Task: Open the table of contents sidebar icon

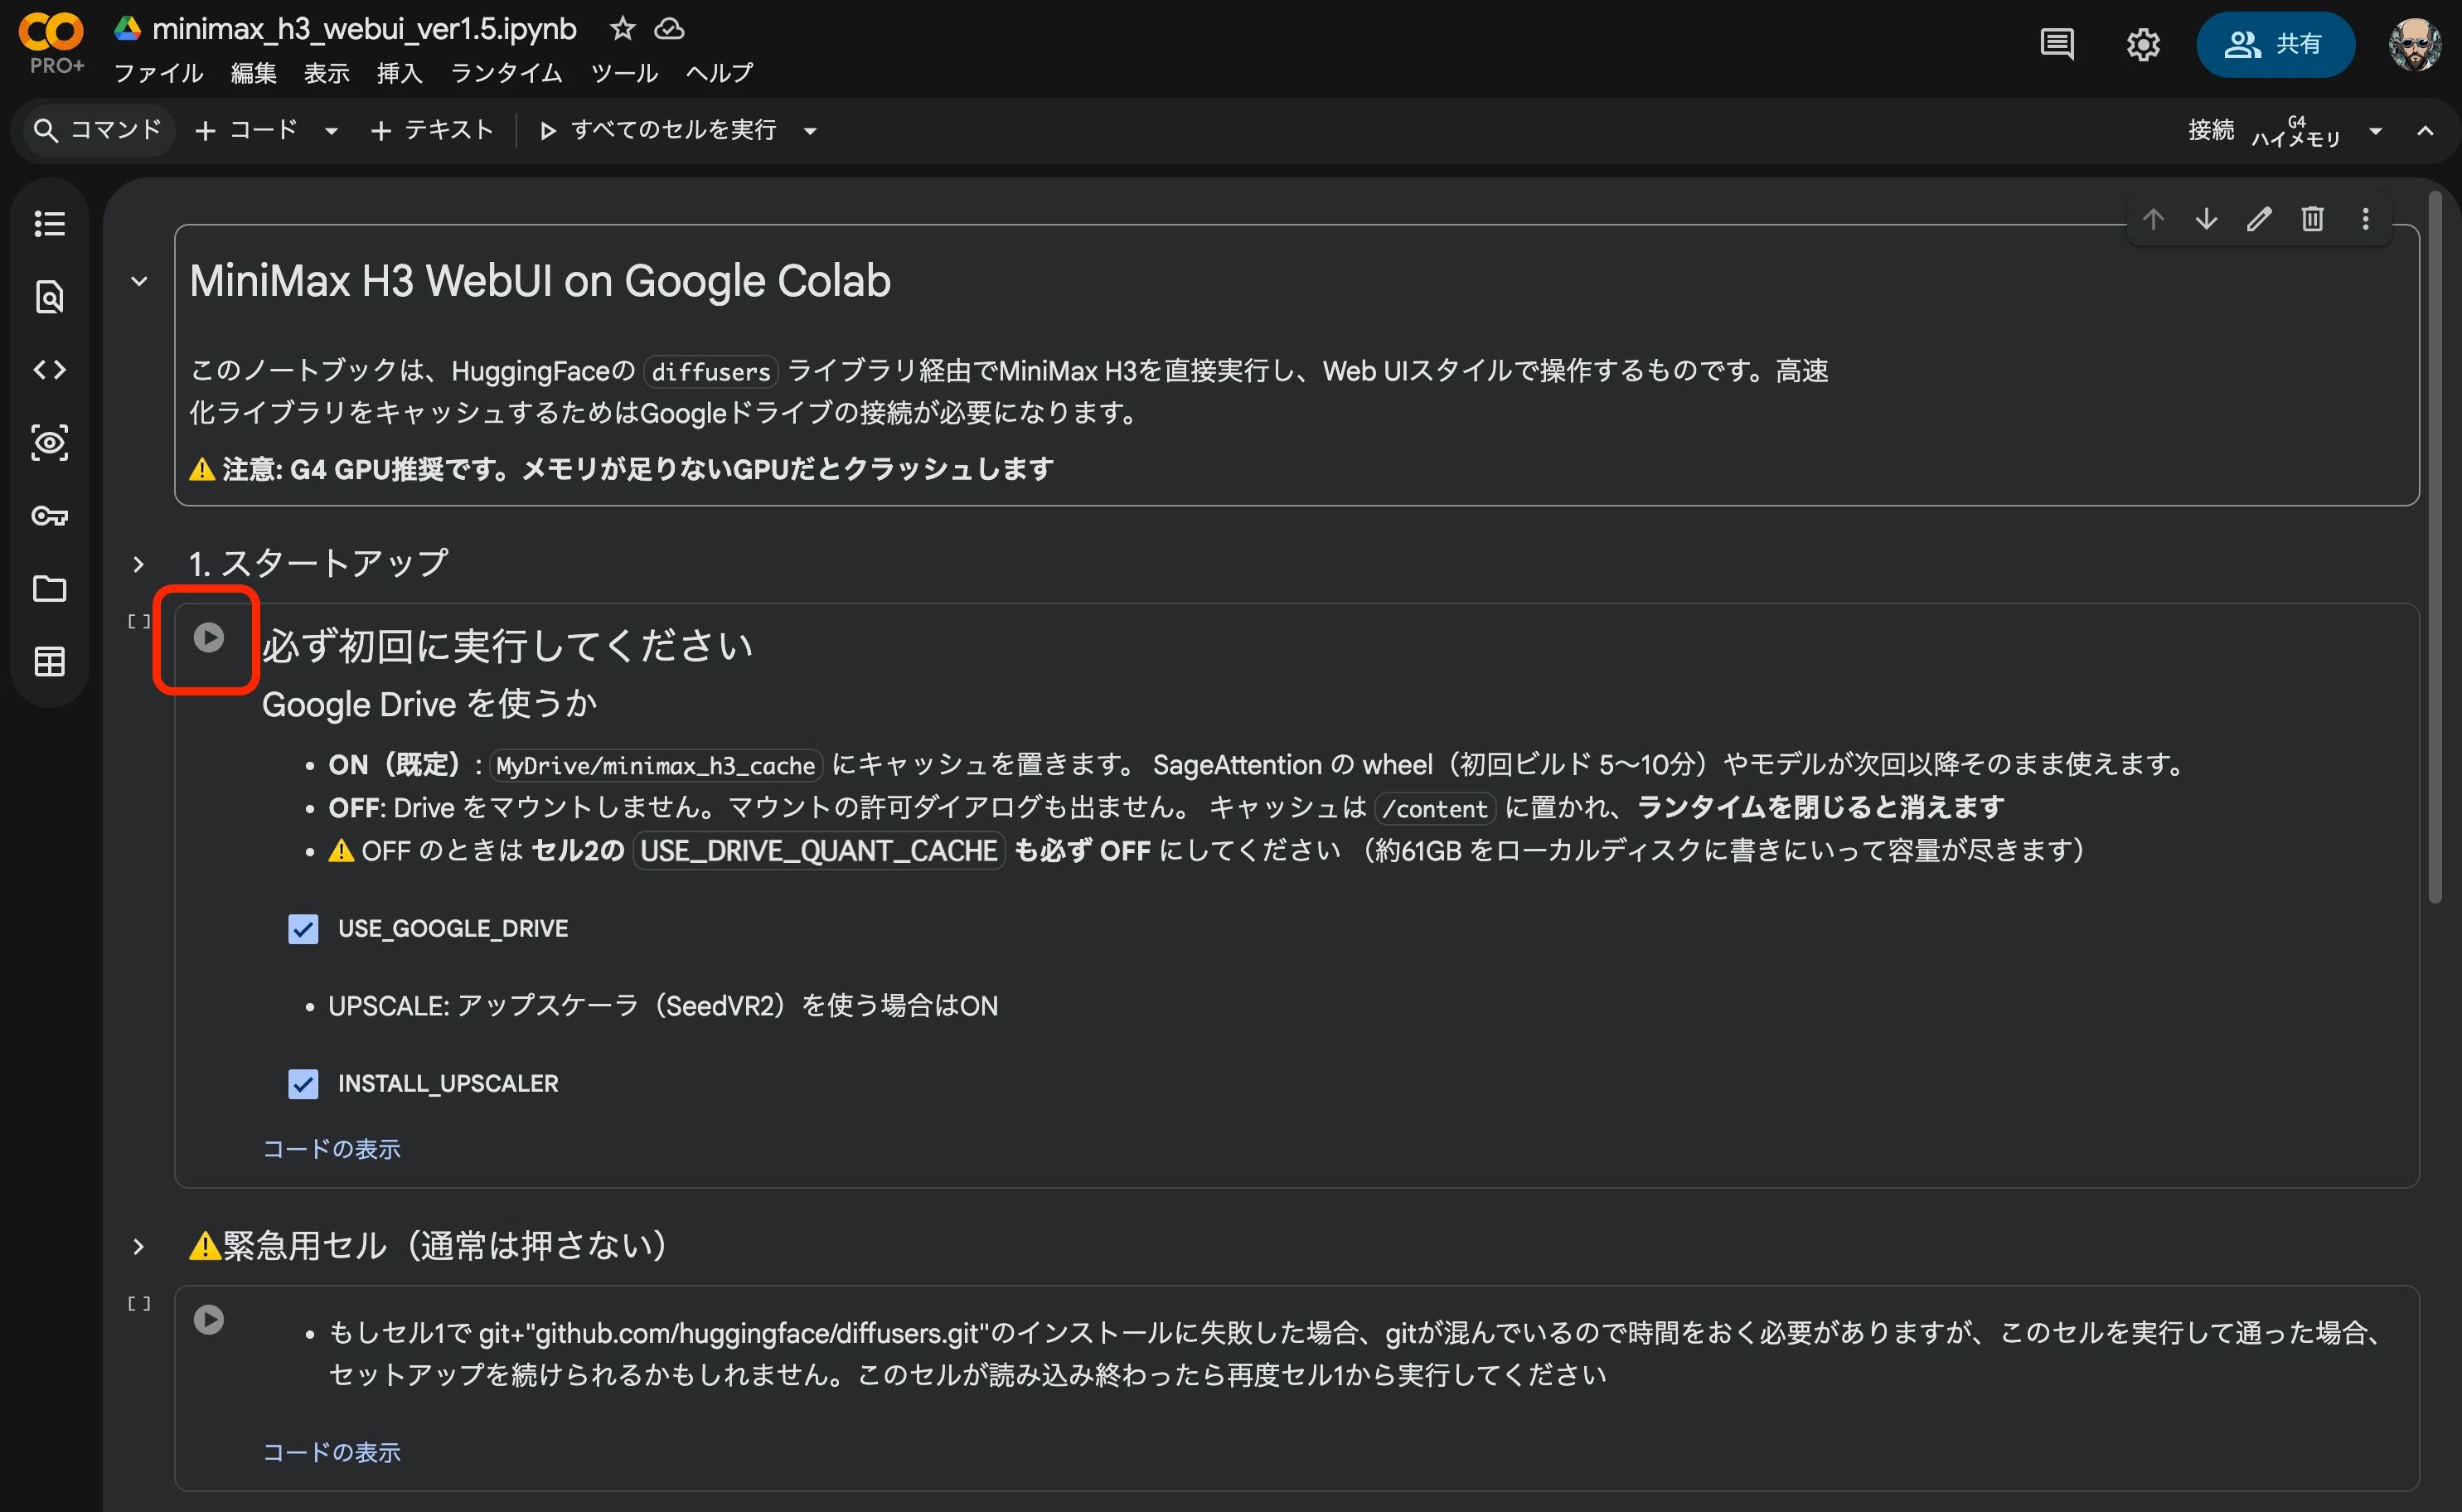Action: tap(49, 223)
